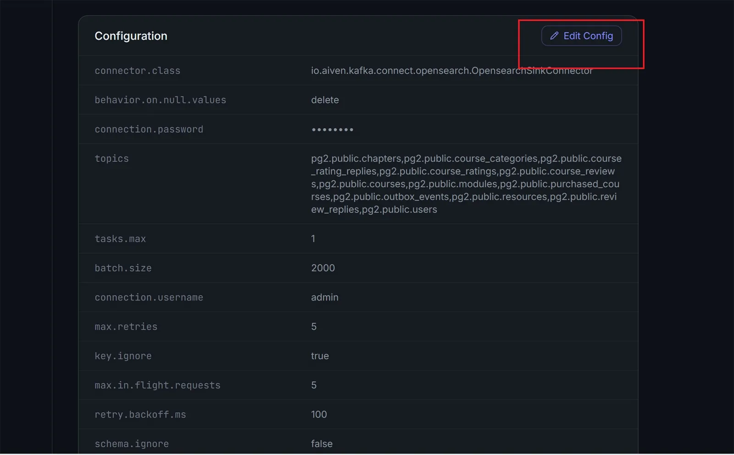734x455 pixels.
Task: Click the topics key label
Action: point(111,159)
